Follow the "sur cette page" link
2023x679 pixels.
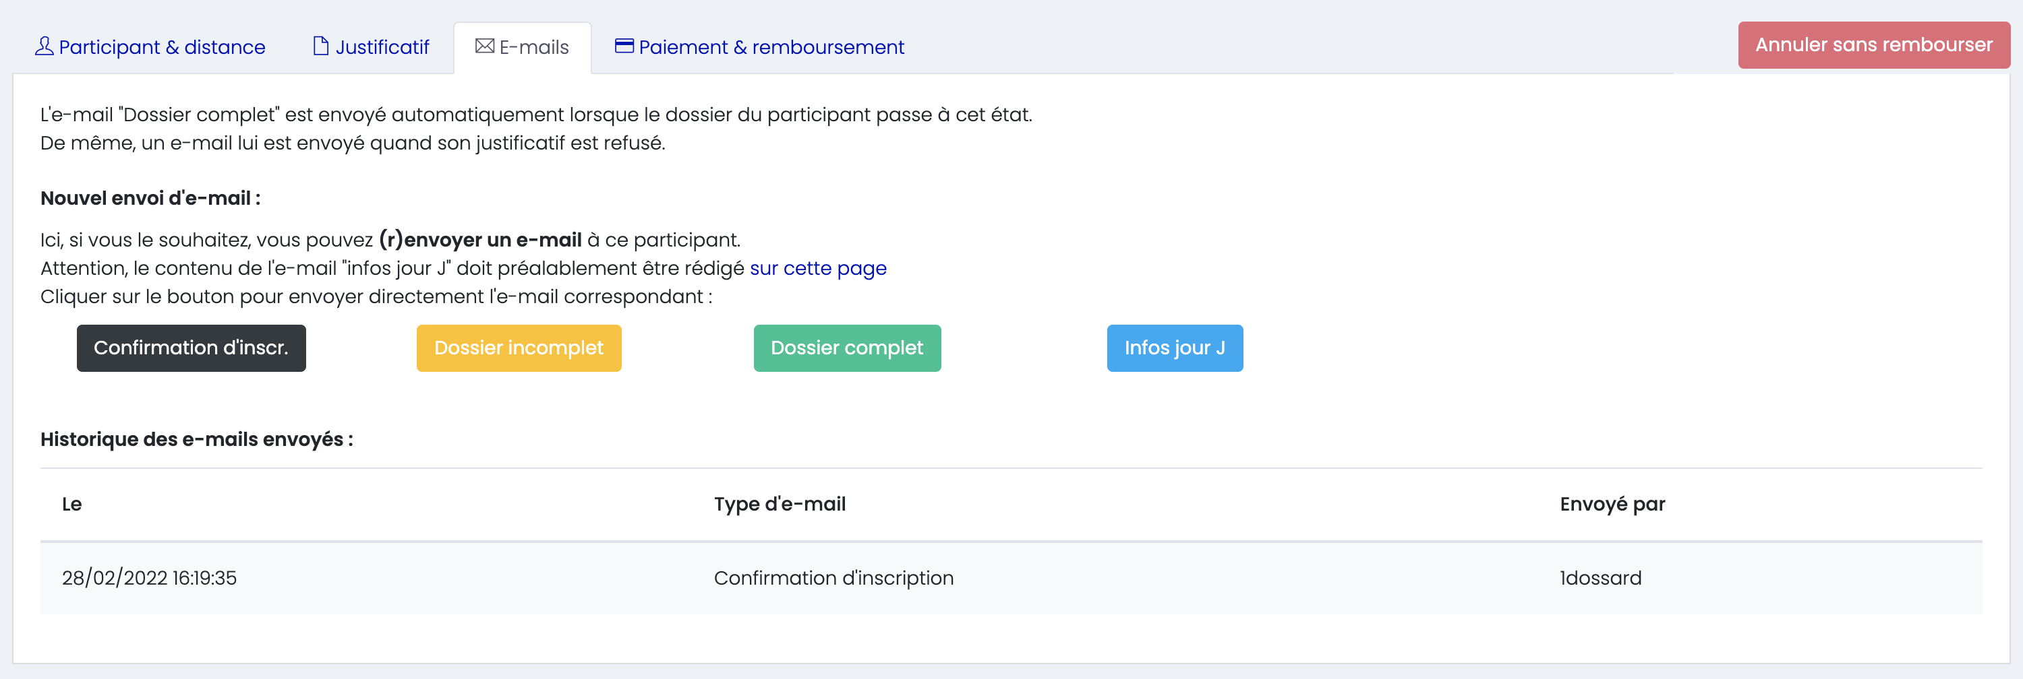[x=817, y=268]
